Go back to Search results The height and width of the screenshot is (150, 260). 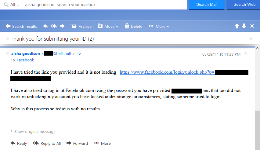21,26
